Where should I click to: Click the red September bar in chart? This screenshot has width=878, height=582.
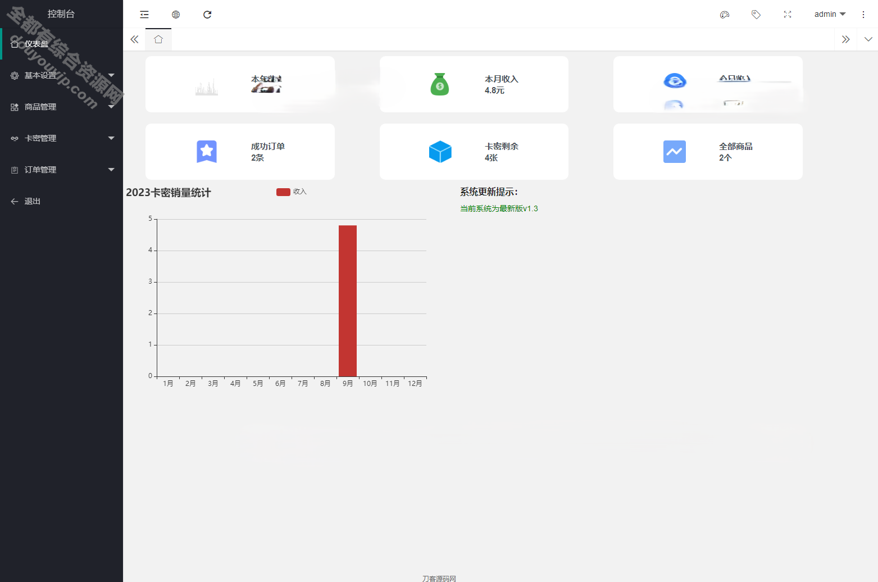[x=348, y=301]
